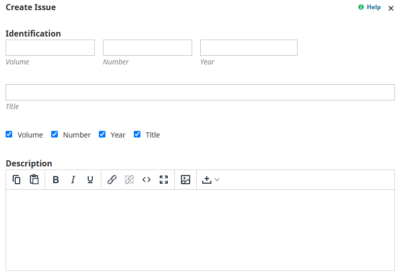Click into the Title input field
Viewport: 401px width, 276px height.
(x=200, y=92)
